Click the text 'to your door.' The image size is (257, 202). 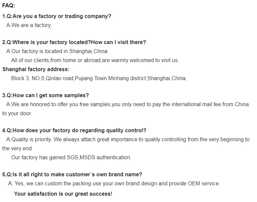[17, 113]
